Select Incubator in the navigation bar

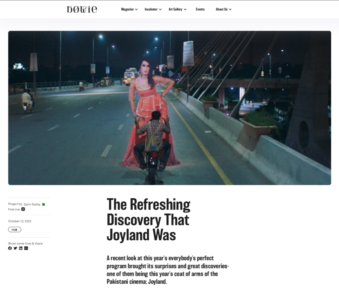pos(151,9)
